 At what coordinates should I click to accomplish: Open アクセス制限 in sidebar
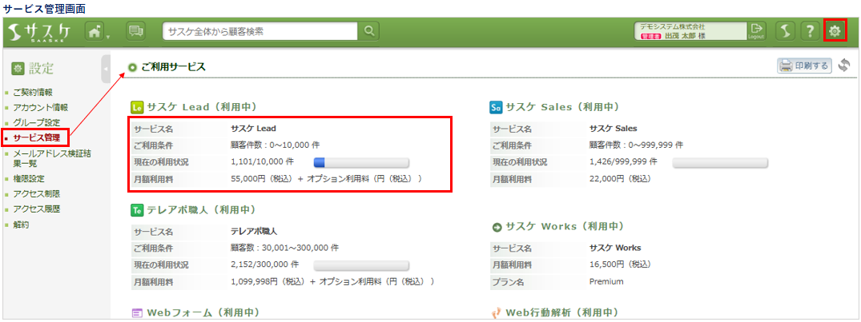point(37,194)
